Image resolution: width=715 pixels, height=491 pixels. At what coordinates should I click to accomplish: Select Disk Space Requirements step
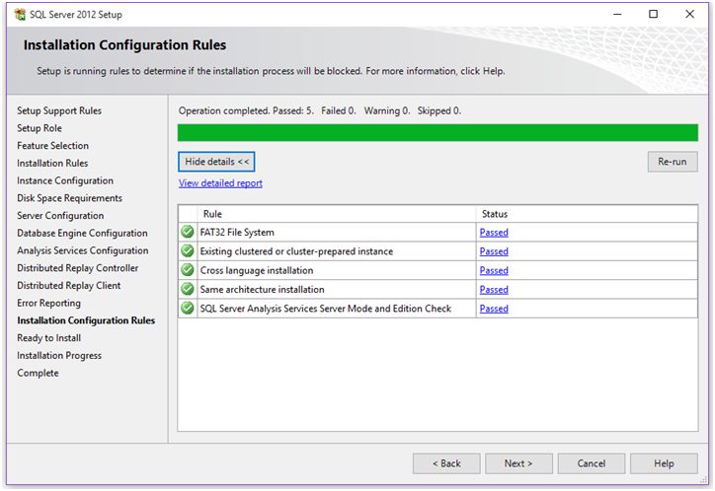[70, 198]
